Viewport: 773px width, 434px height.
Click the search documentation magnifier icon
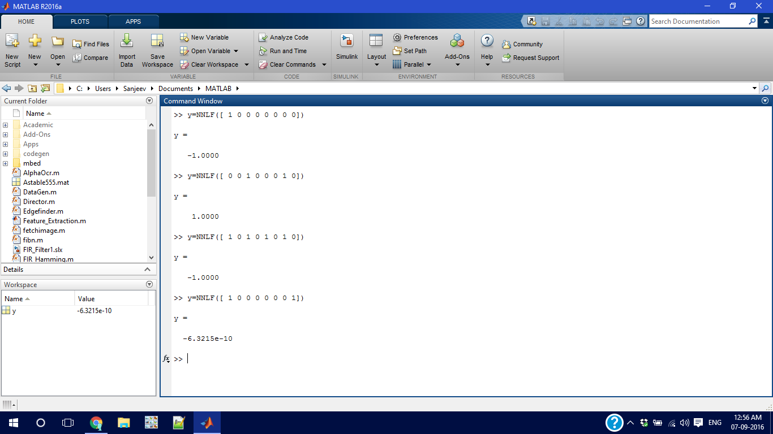(x=752, y=21)
